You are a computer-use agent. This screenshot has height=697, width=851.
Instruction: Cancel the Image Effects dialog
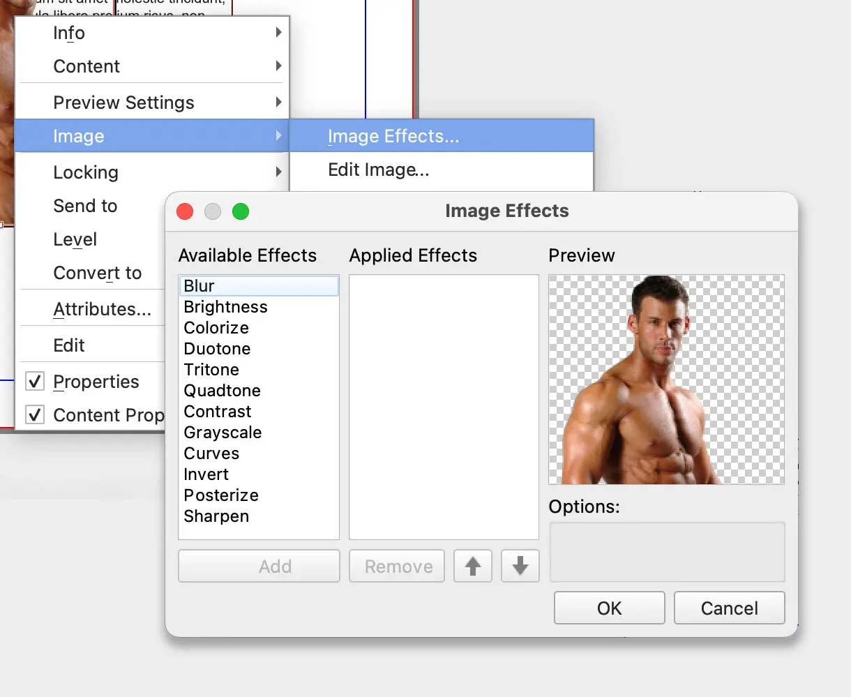pyautogui.click(x=729, y=608)
